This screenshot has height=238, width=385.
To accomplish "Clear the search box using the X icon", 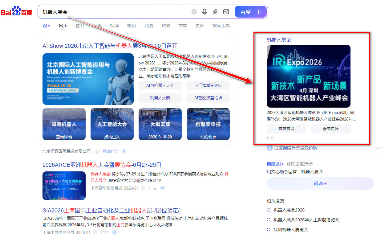I will (194, 11).
